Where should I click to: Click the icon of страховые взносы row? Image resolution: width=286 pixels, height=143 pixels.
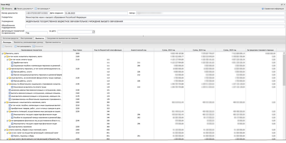[x=10, y=99]
